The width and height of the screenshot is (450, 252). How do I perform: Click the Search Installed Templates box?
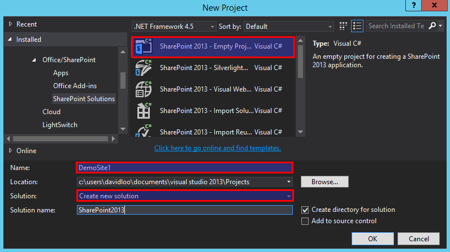pos(397,26)
